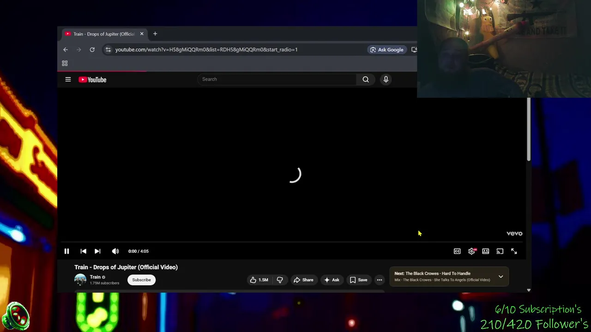The height and width of the screenshot is (332, 591).
Task: Save video to a playlist
Action: pos(359,280)
